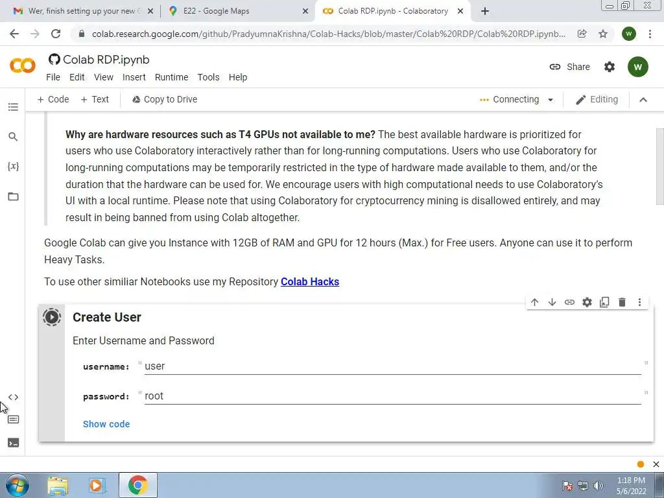Image resolution: width=664 pixels, height=498 pixels.
Task: Mirror cell in tab icon
Action: pyautogui.click(x=604, y=302)
